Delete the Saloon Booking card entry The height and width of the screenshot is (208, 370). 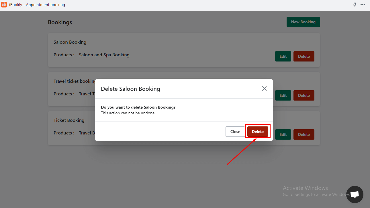[304, 56]
